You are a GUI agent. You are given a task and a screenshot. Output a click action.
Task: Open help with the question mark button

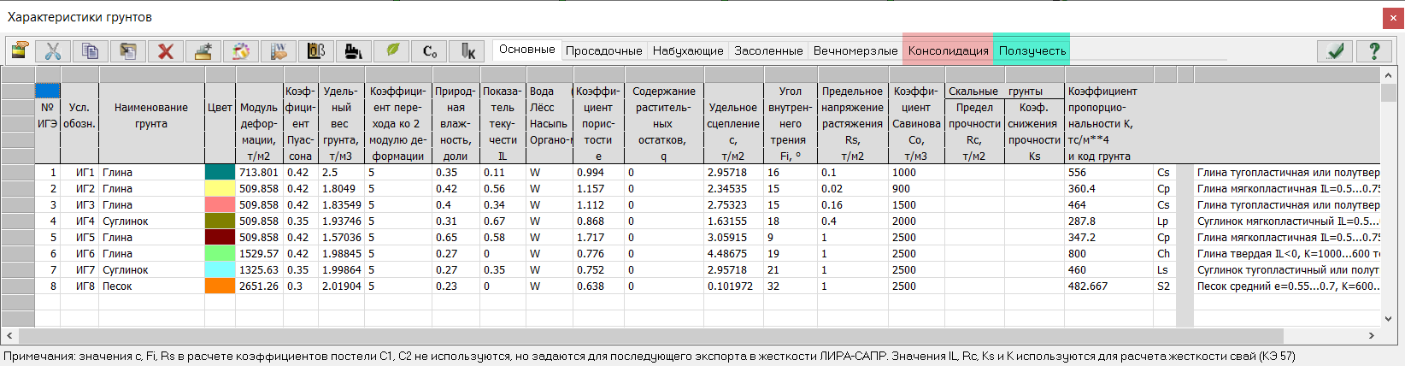click(1374, 51)
